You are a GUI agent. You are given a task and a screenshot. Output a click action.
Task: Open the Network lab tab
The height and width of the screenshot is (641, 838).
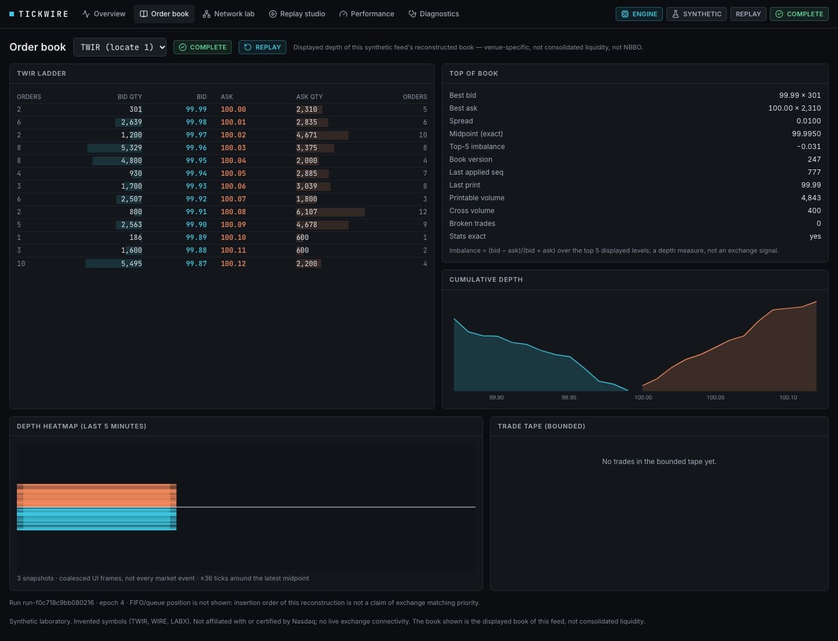pos(229,14)
